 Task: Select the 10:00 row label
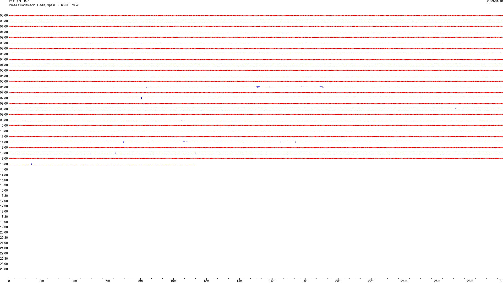pyautogui.click(x=4, y=126)
